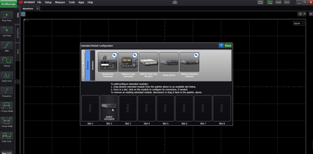Expand the Signals dropdown panel
This screenshot has width=313, height=154.
(299, 23)
